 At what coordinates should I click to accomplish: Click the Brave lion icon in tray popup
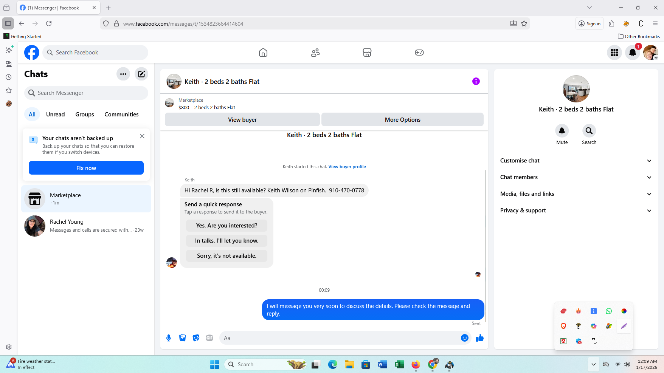click(x=563, y=326)
